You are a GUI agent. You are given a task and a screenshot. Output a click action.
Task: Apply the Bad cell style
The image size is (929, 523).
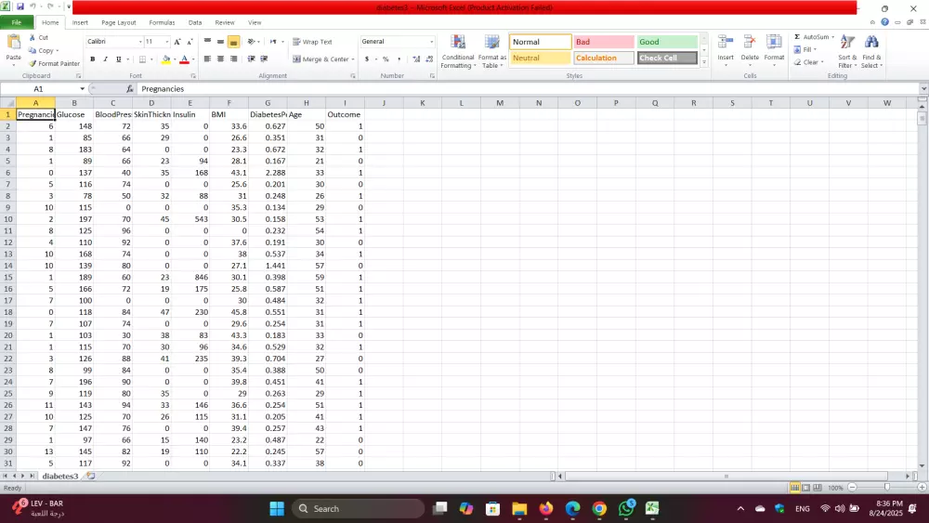tap(604, 42)
